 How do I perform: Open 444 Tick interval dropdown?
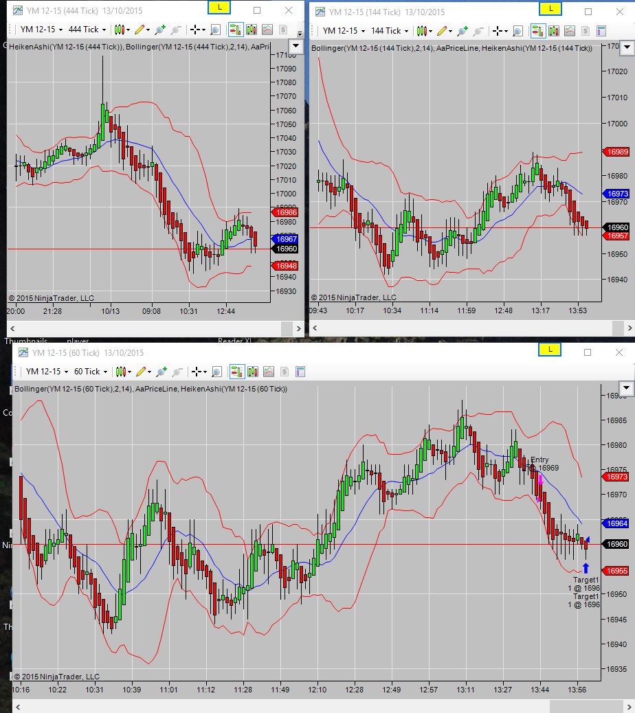pos(87,30)
